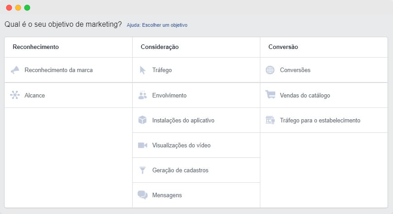Select the Visualizações do vídeo objective text
Image resolution: width=393 pixels, height=214 pixels.
point(181,145)
